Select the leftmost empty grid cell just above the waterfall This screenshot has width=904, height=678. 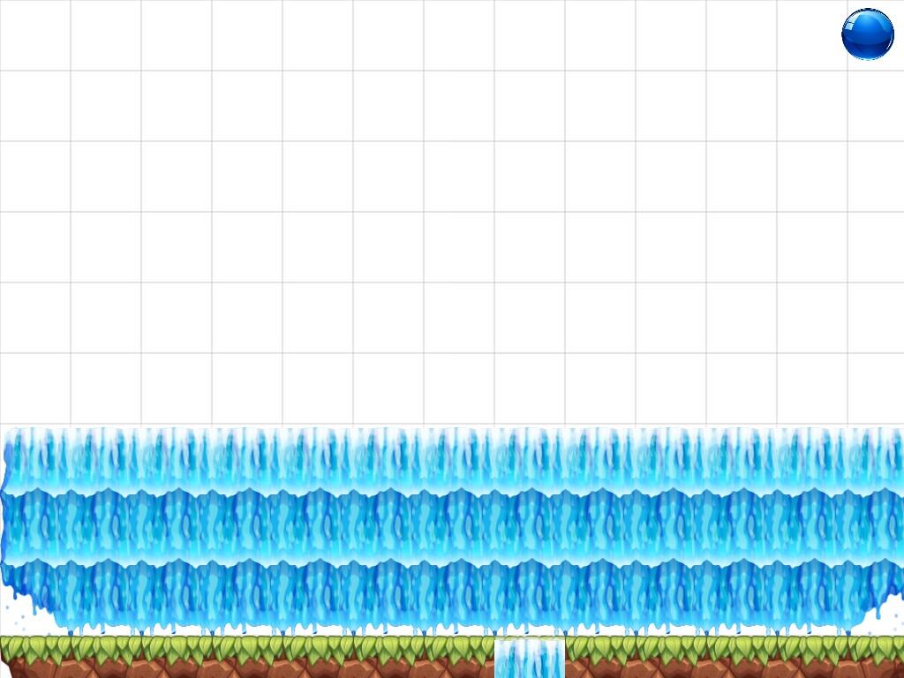[35, 388]
